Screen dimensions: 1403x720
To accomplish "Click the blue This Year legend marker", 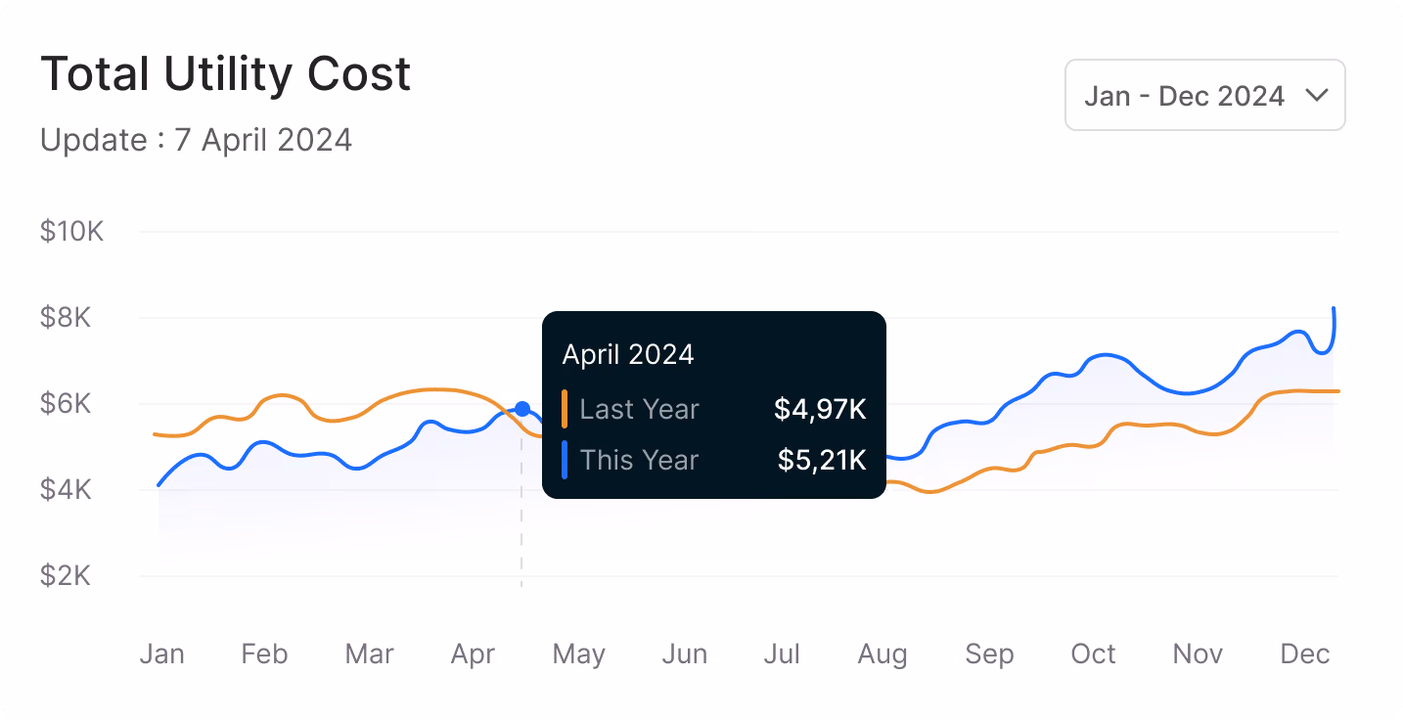I will (566, 460).
